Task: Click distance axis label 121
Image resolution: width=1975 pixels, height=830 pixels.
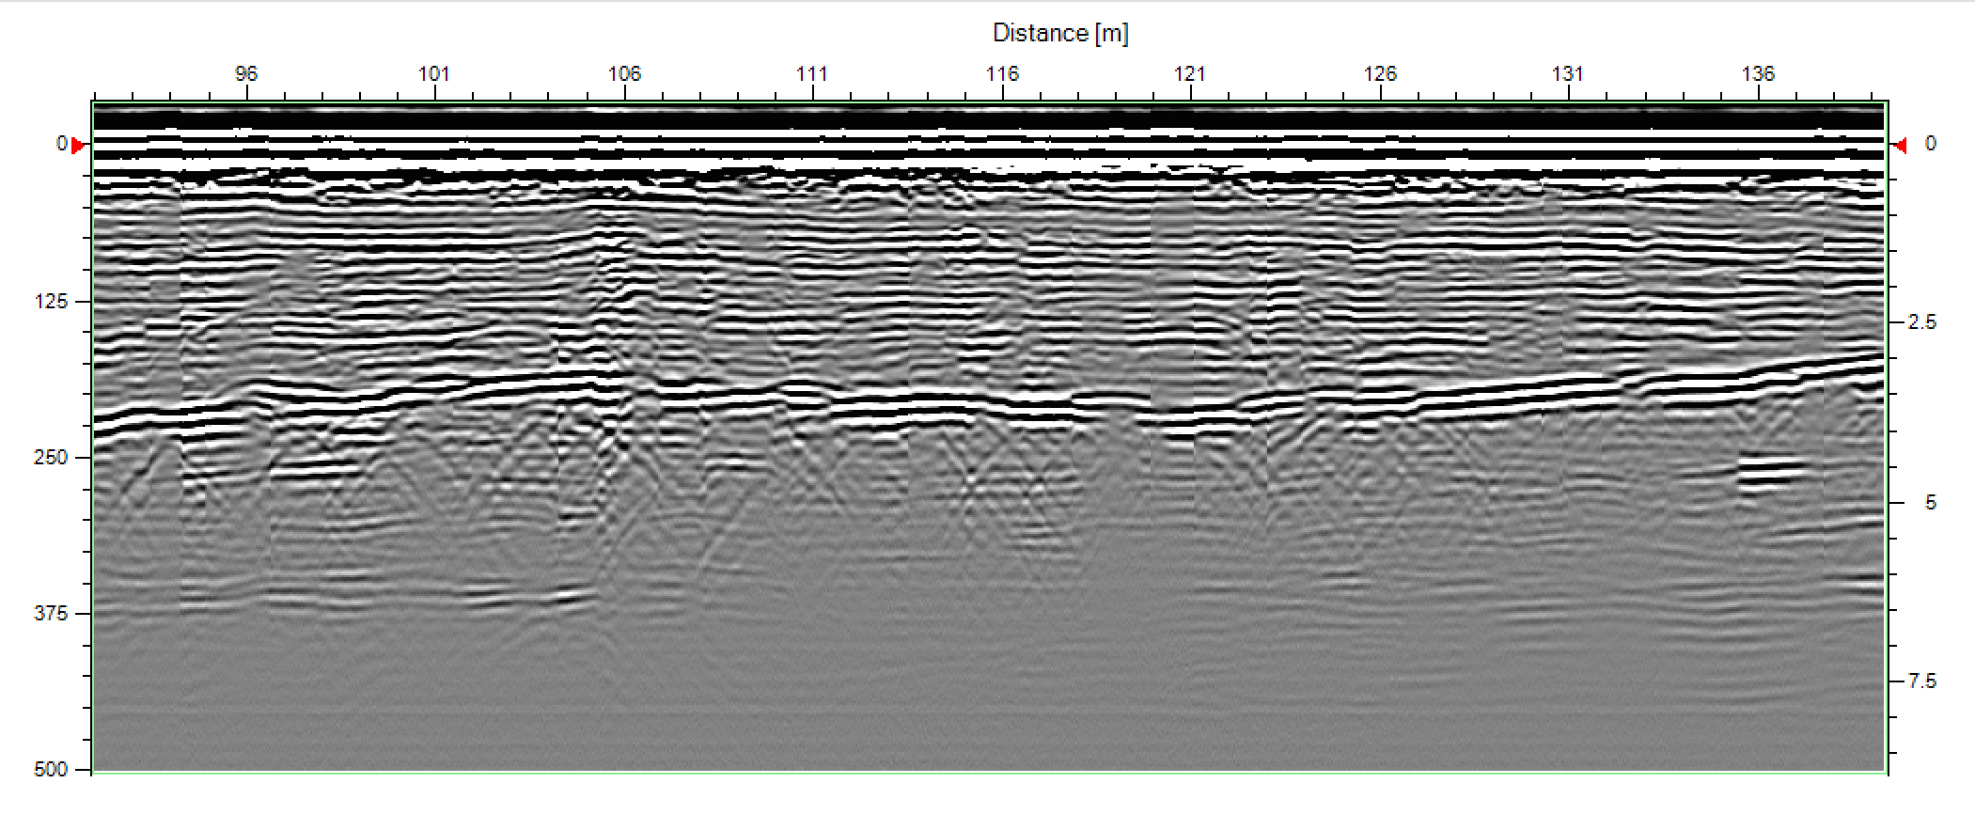Action: [1190, 73]
